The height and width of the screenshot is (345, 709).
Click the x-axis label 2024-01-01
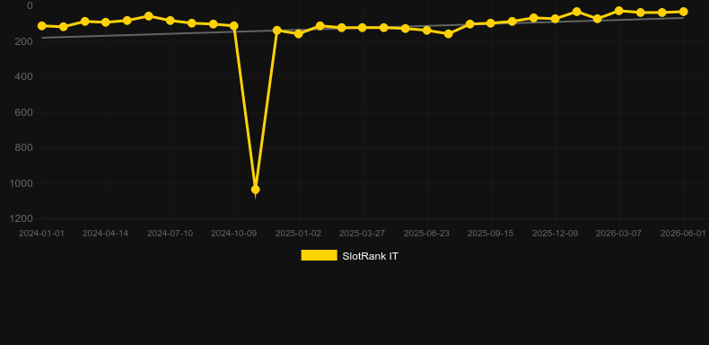41,234
